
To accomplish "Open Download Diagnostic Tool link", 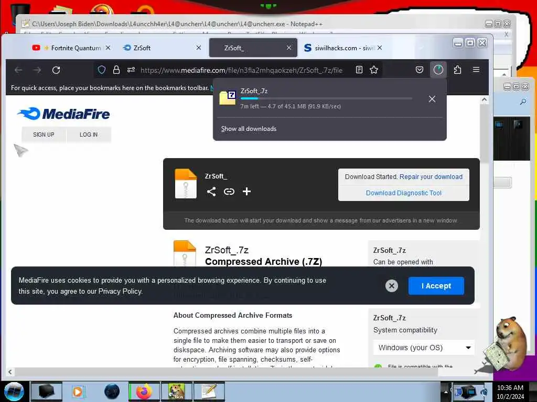I will point(403,193).
